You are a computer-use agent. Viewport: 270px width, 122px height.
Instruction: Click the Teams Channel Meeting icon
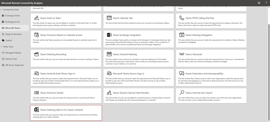[109, 54]
